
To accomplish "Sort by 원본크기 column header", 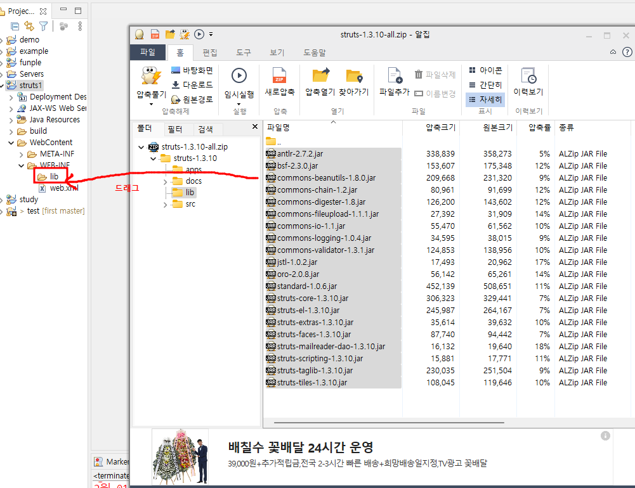I will [488, 127].
